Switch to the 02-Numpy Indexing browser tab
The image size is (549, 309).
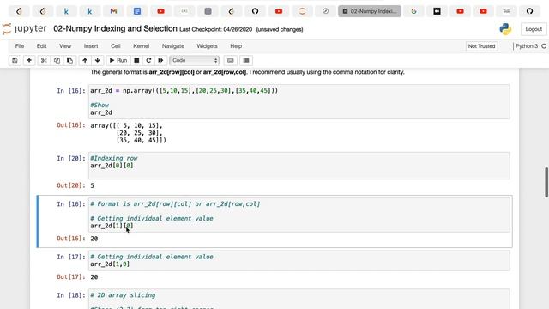click(x=370, y=11)
